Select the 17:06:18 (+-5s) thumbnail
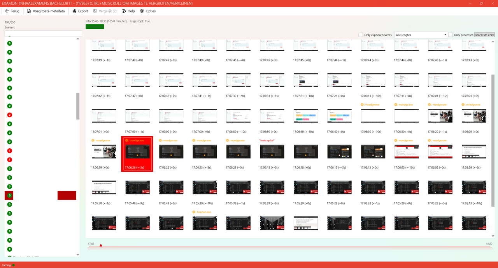 272,151
